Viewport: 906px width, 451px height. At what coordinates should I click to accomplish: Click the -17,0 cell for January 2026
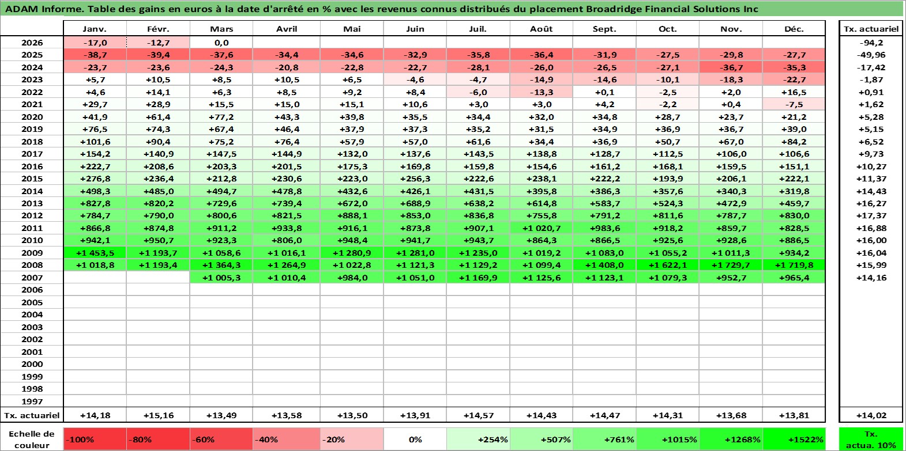click(x=95, y=43)
